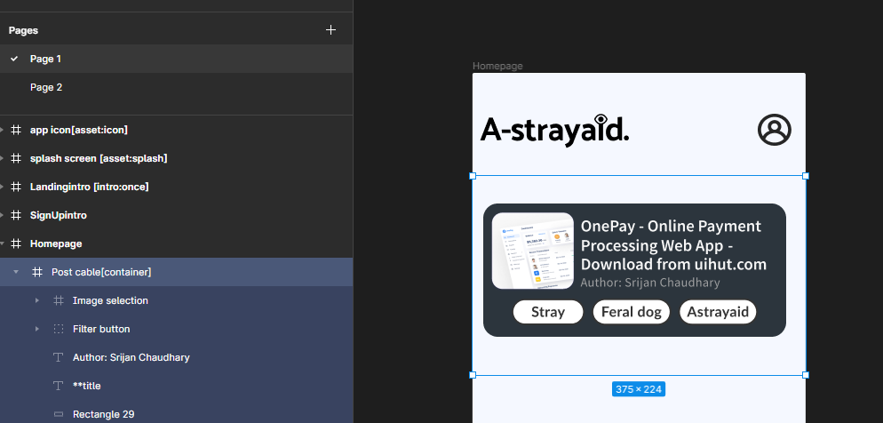This screenshot has width=883, height=423.
Task: Click frame icon of app icon[asset:icon]
Action: (x=16, y=130)
